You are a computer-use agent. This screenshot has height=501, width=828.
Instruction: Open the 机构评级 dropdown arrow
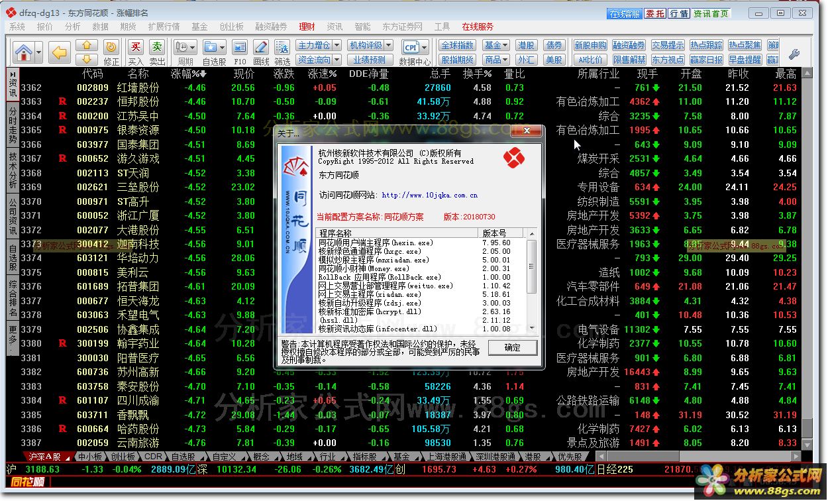pos(390,45)
